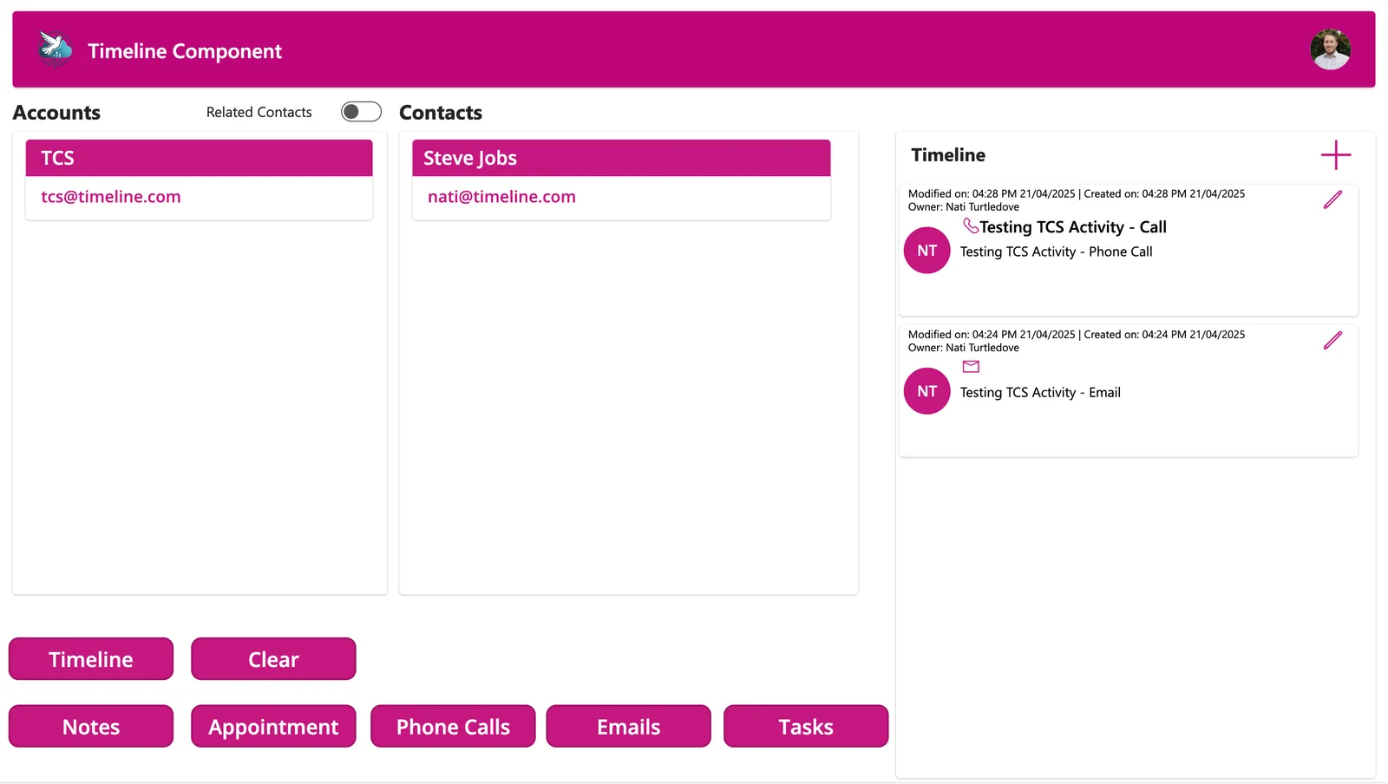
Task: Select the TCS account card
Action: 199,180
